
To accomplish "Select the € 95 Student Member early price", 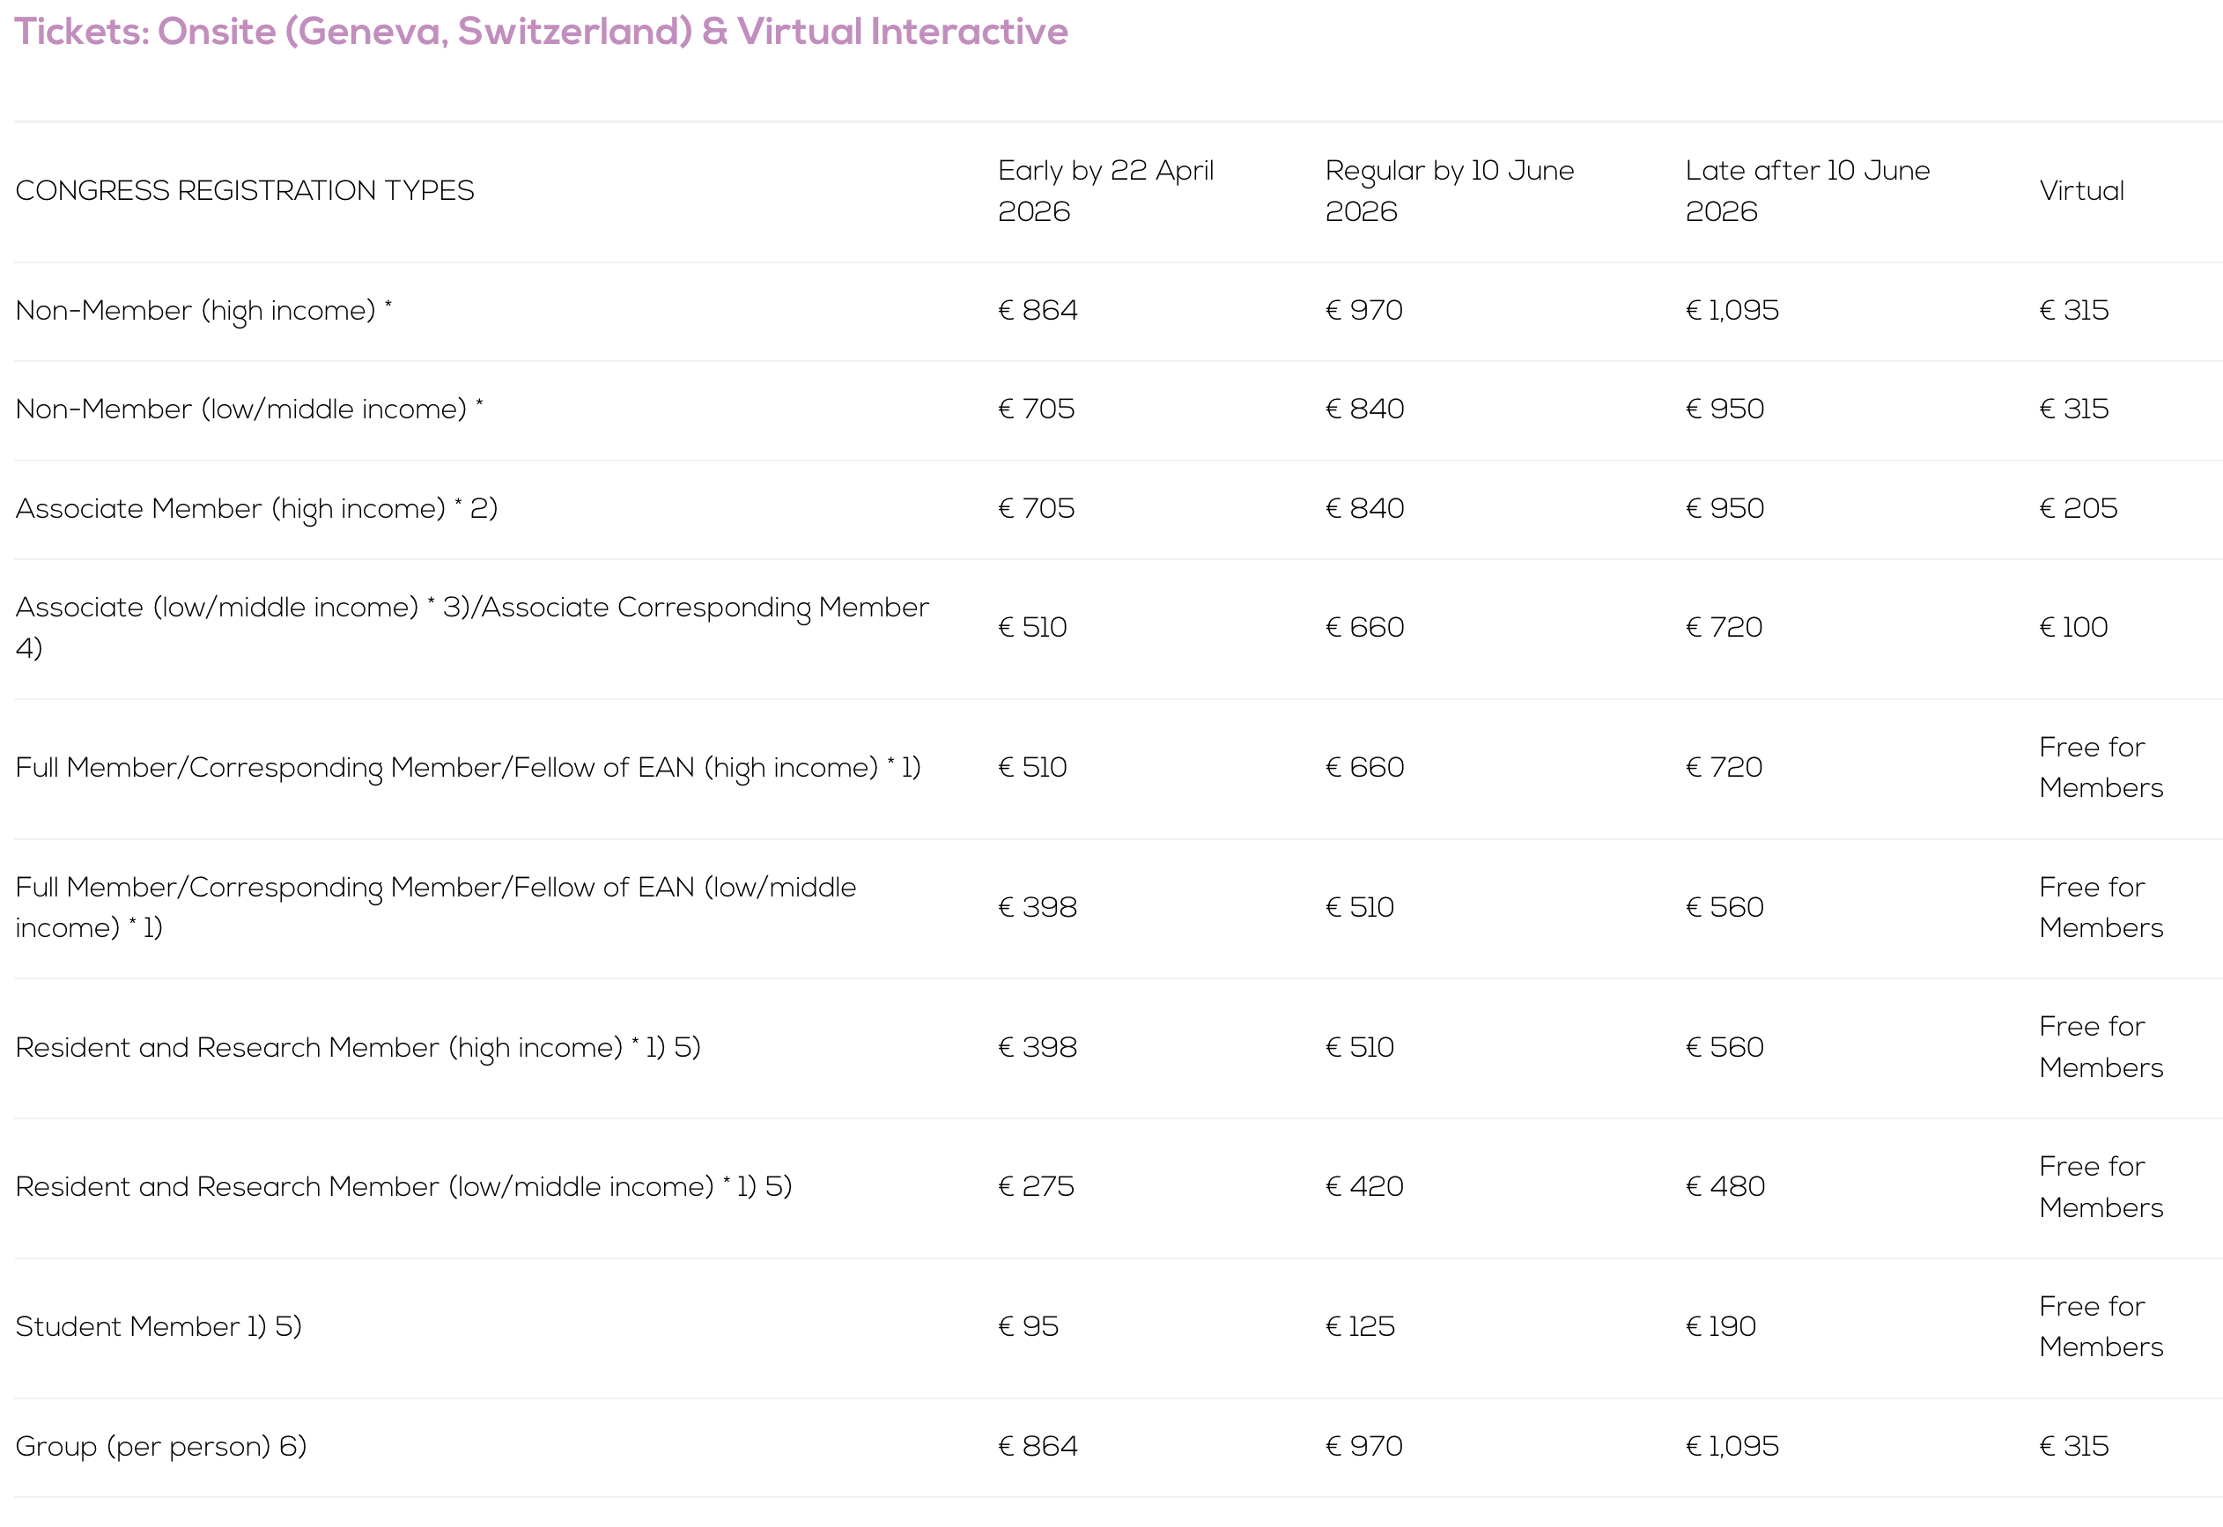I will [1028, 1326].
